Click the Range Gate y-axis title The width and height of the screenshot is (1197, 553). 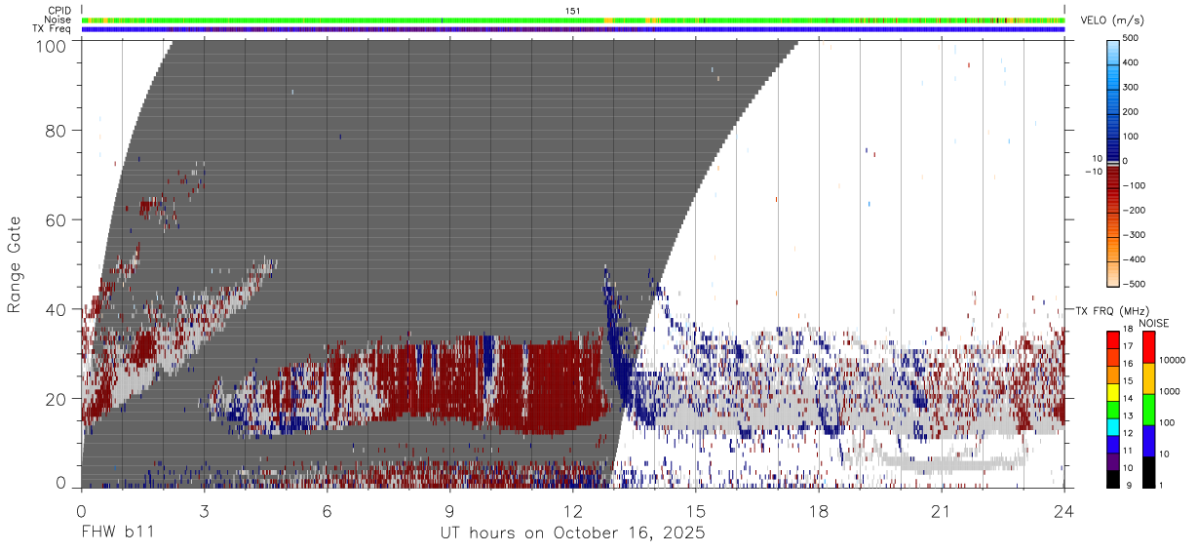point(15,264)
